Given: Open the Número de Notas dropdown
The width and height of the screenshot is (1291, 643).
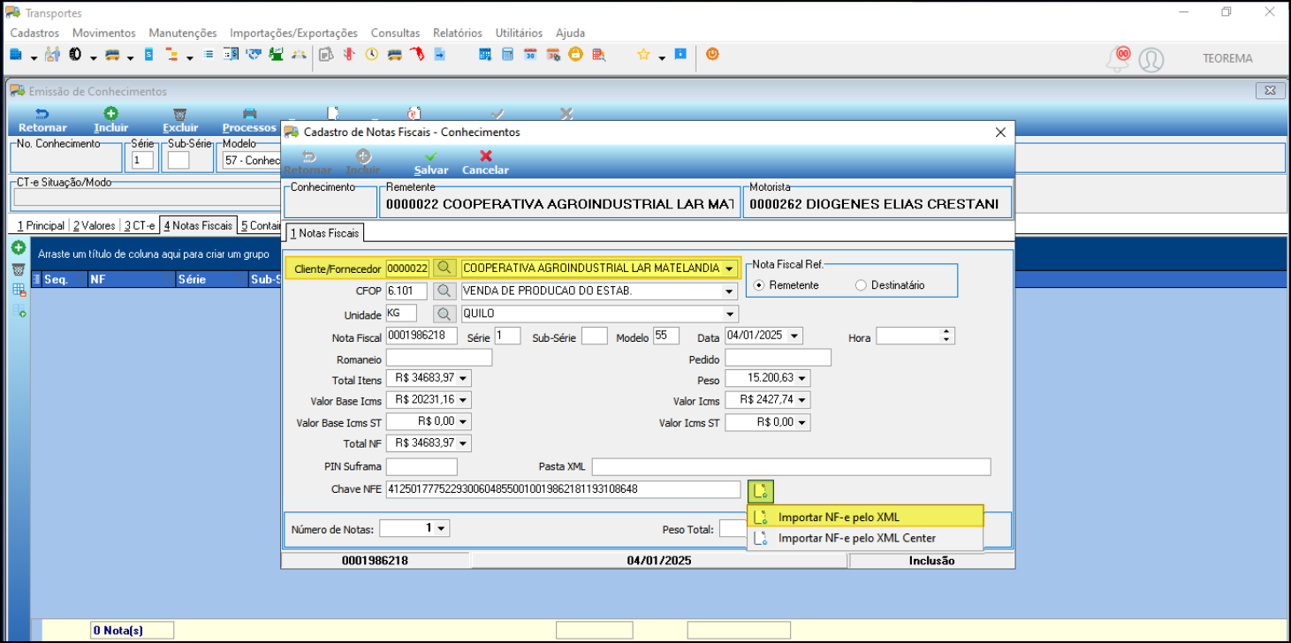Looking at the screenshot, I should (442, 528).
